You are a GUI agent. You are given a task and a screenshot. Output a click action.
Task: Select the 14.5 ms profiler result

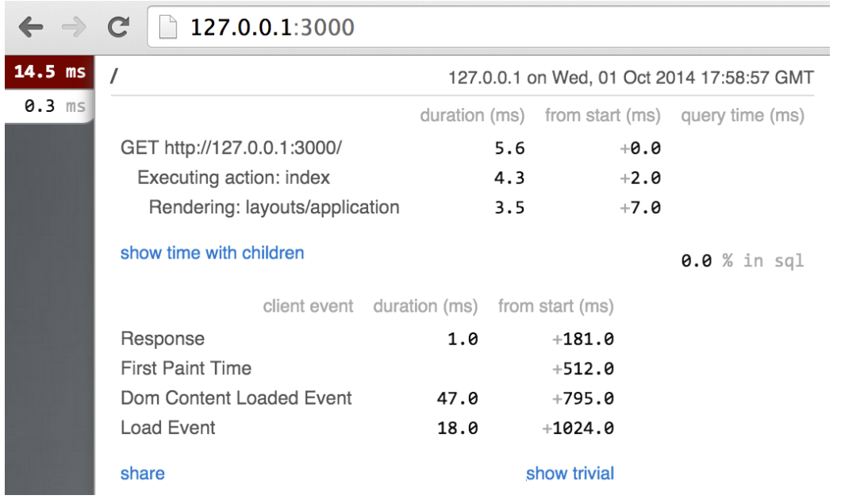pyautogui.click(x=49, y=73)
